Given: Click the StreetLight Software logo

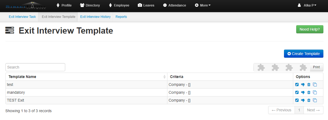Looking at the screenshot, I should (x=26, y=5).
